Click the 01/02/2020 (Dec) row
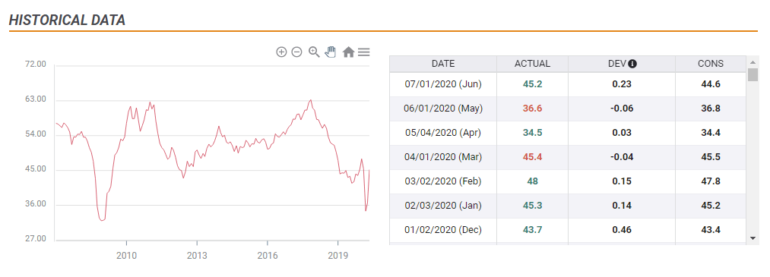This screenshot has height=277, width=770. pos(568,230)
